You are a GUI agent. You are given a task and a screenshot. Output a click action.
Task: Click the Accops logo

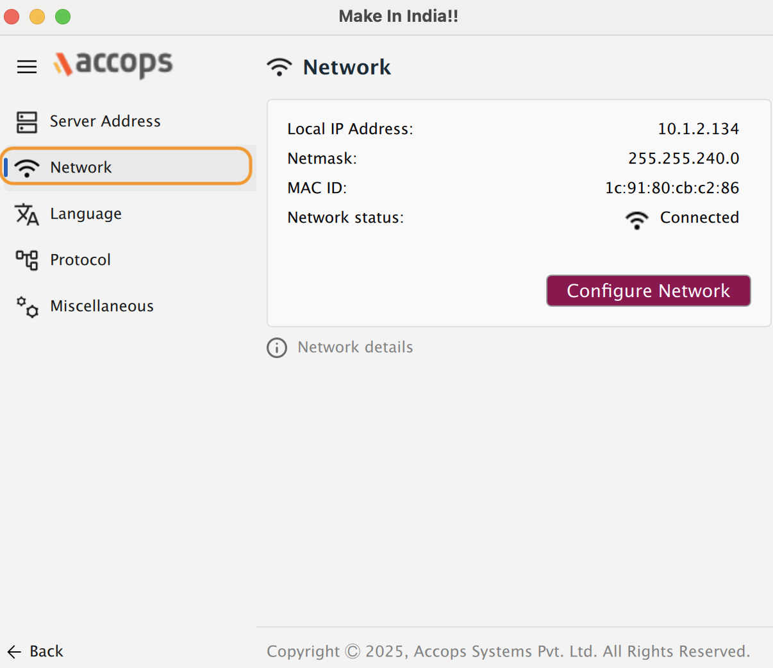(113, 64)
